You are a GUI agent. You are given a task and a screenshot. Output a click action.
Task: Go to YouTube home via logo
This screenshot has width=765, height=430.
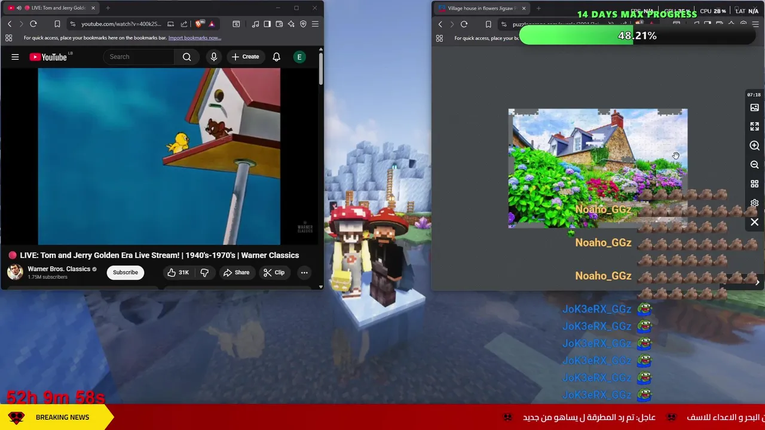tap(48, 57)
